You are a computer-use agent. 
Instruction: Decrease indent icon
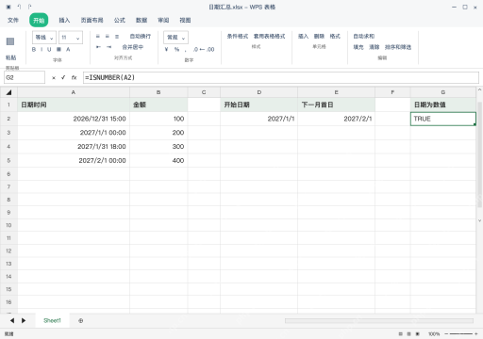point(98,47)
